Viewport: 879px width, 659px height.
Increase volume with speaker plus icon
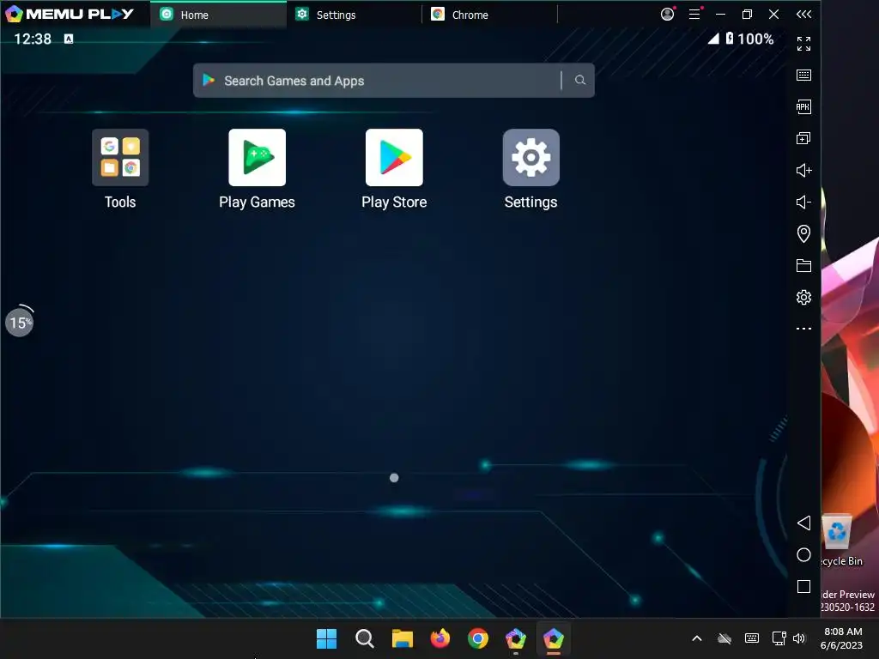(x=803, y=171)
